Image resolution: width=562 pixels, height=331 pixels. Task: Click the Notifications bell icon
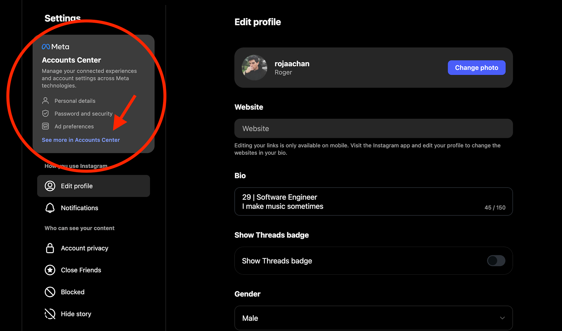click(x=50, y=208)
